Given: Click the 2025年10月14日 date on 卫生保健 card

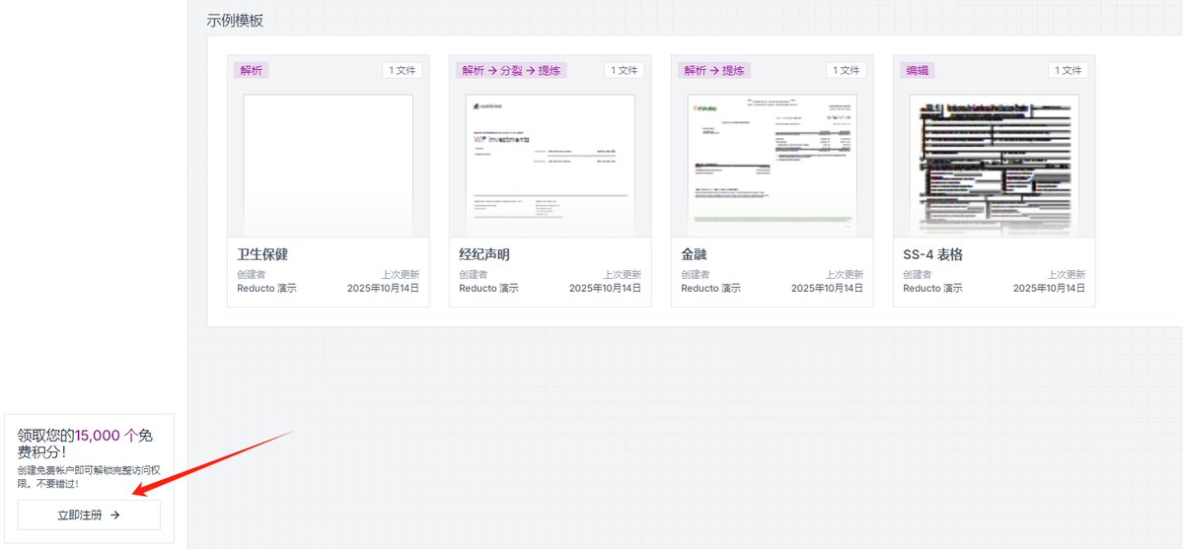Looking at the screenshot, I should click(x=383, y=288).
